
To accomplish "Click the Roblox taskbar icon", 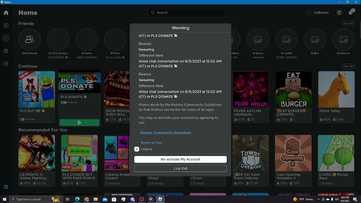I will click(x=160, y=199).
